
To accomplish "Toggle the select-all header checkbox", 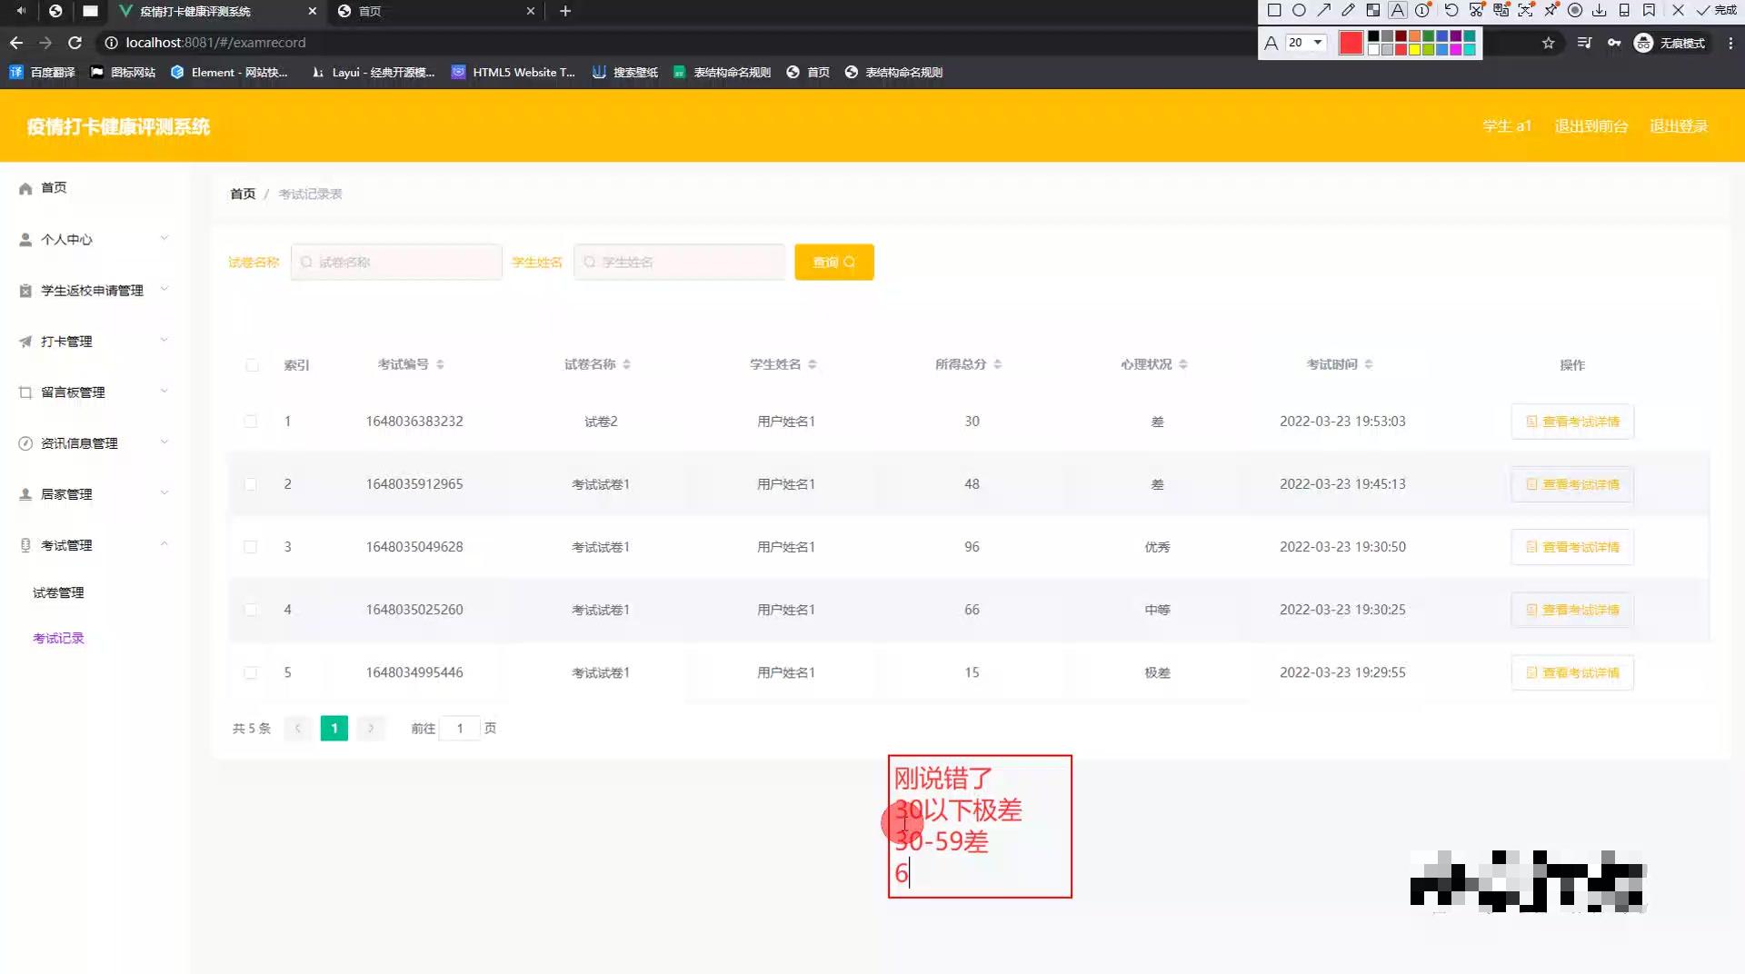I will click(252, 365).
